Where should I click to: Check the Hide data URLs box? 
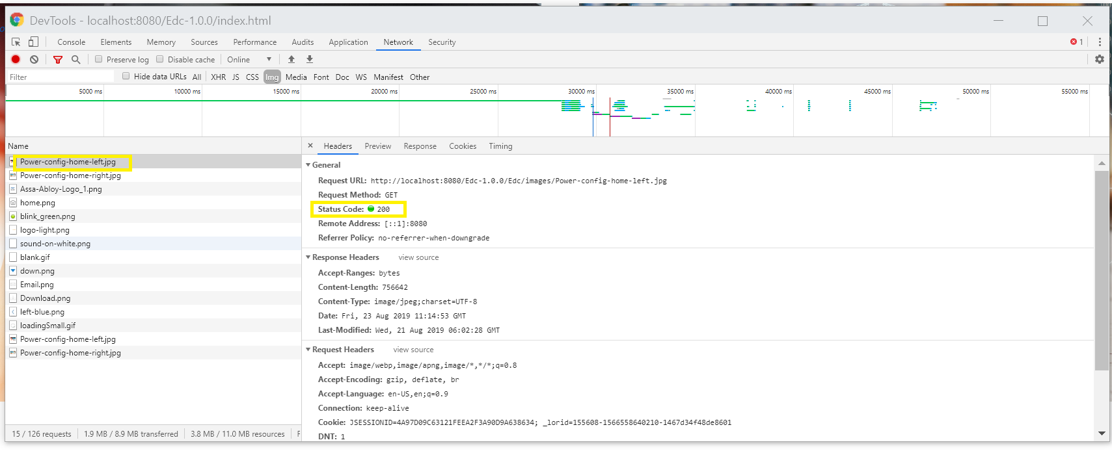pyautogui.click(x=126, y=76)
